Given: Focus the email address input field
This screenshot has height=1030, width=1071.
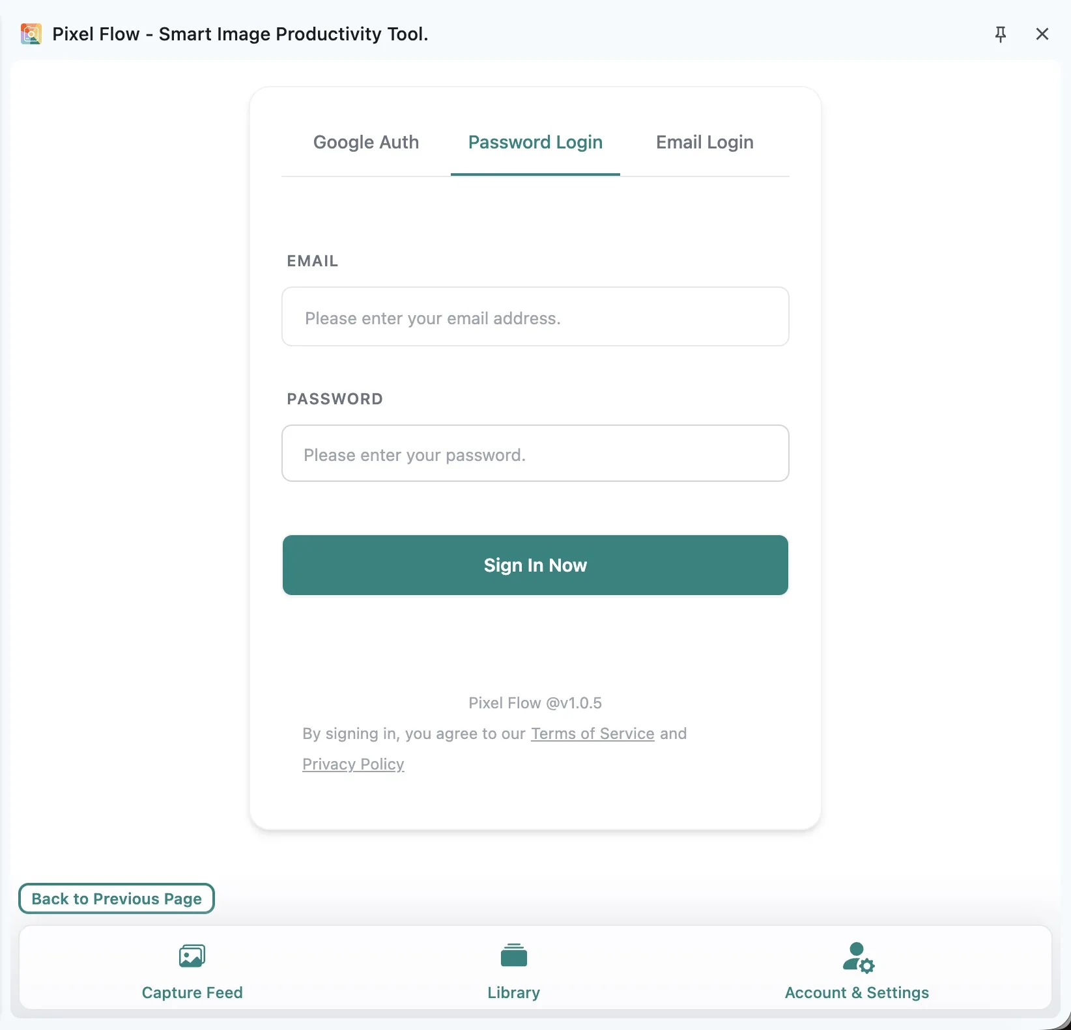Looking at the screenshot, I should pos(535,316).
